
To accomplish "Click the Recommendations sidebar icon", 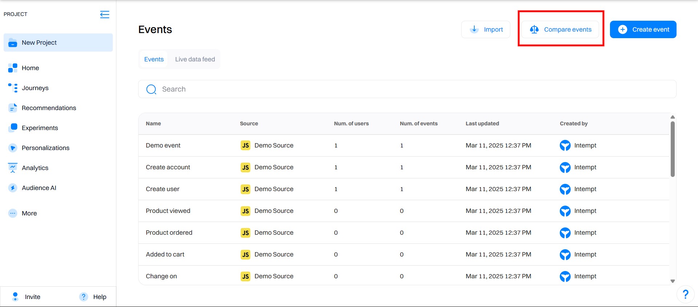I will coord(13,108).
